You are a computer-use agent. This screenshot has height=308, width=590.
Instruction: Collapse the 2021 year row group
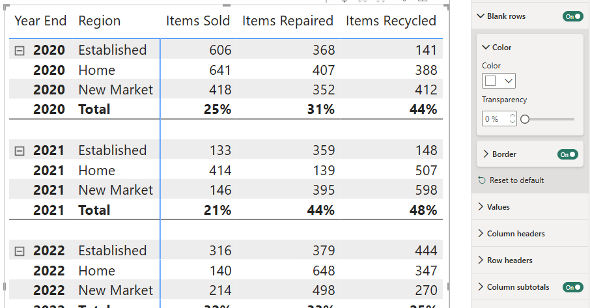pos(19,151)
